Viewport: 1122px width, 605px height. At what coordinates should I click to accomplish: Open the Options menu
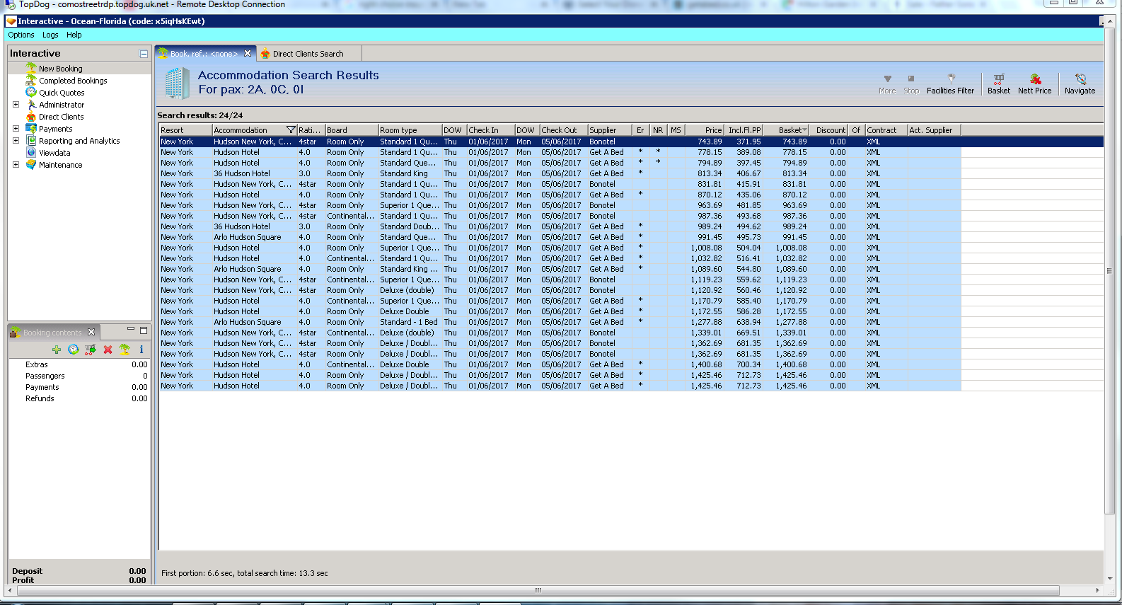pos(21,35)
